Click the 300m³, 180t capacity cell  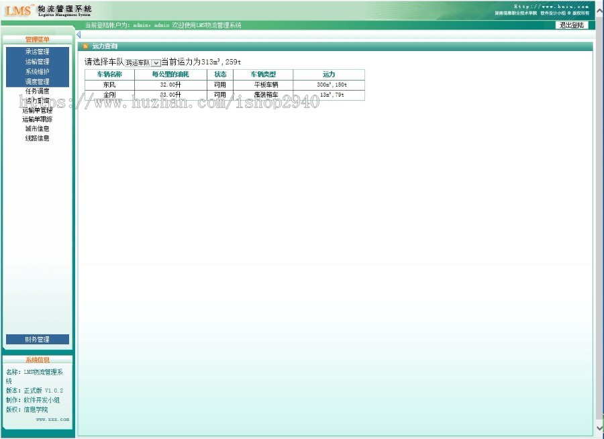click(x=329, y=85)
